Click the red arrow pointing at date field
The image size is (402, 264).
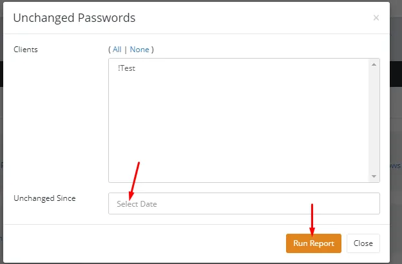coord(135,180)
